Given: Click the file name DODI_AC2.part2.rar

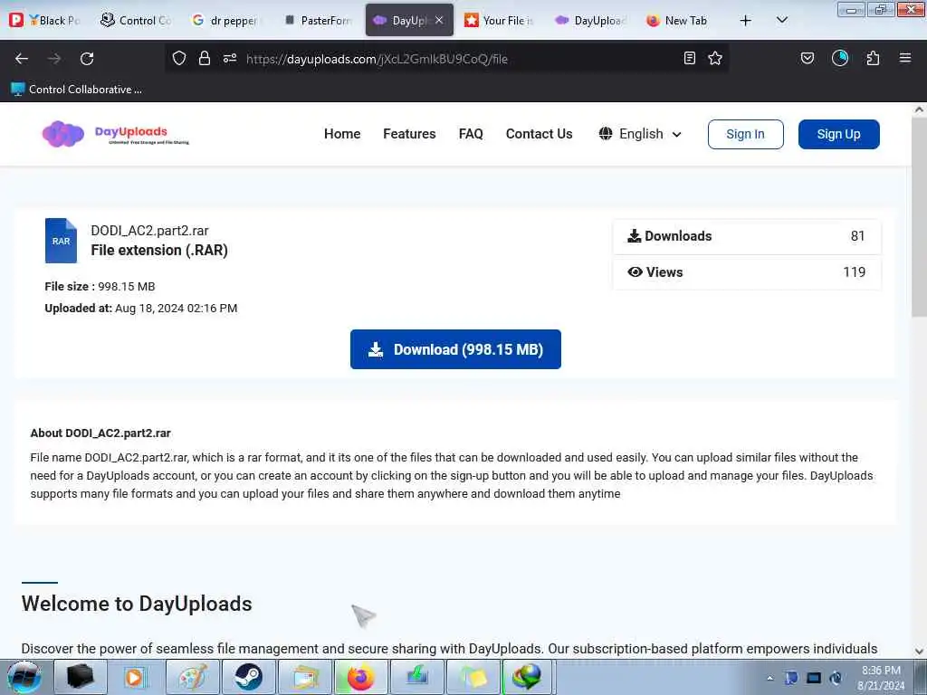Looking at the screenshot, I should [149, 231].
